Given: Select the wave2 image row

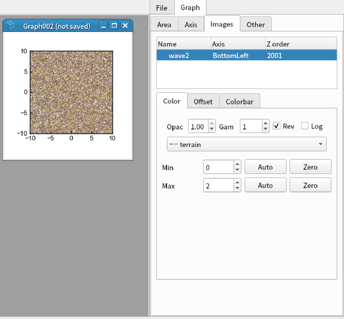Looking at the screenshot, I should [247, 55].
